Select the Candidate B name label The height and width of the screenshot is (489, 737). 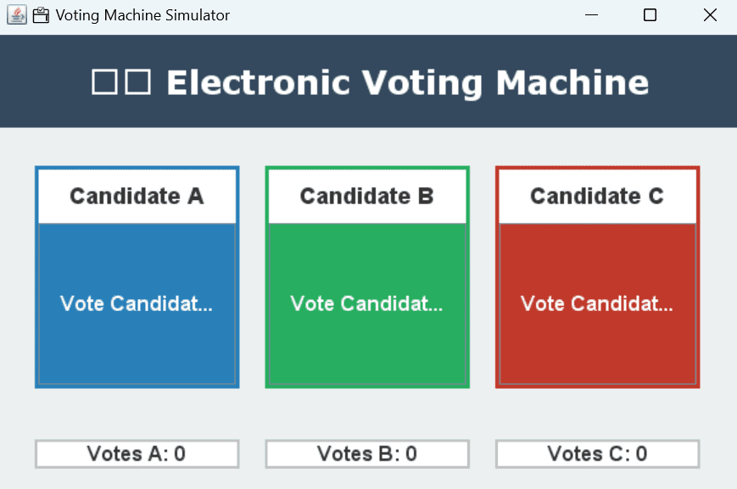pos(367,197)
